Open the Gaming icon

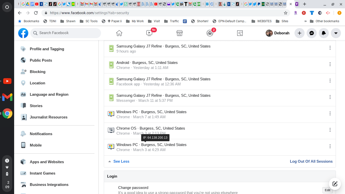[x=240, y=33]
